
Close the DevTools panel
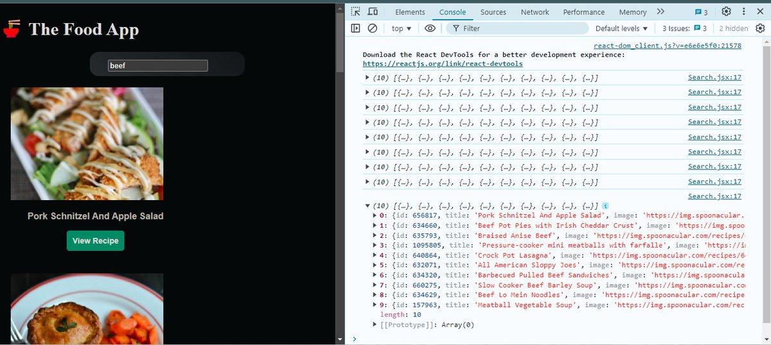(760, 12)
